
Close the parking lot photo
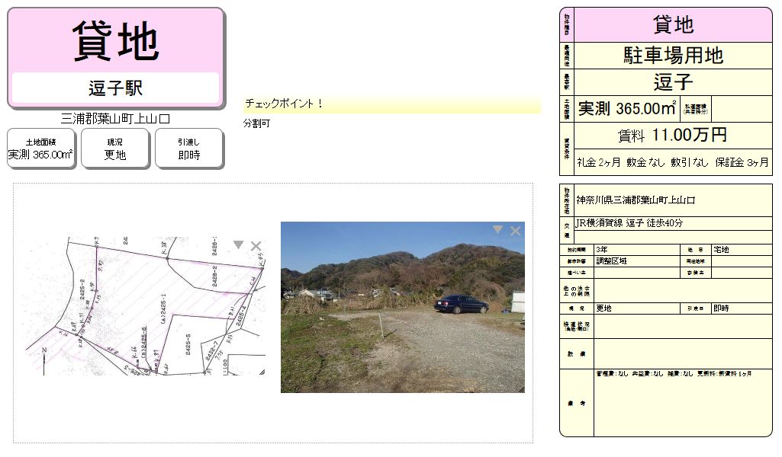(x=516, y=230)
